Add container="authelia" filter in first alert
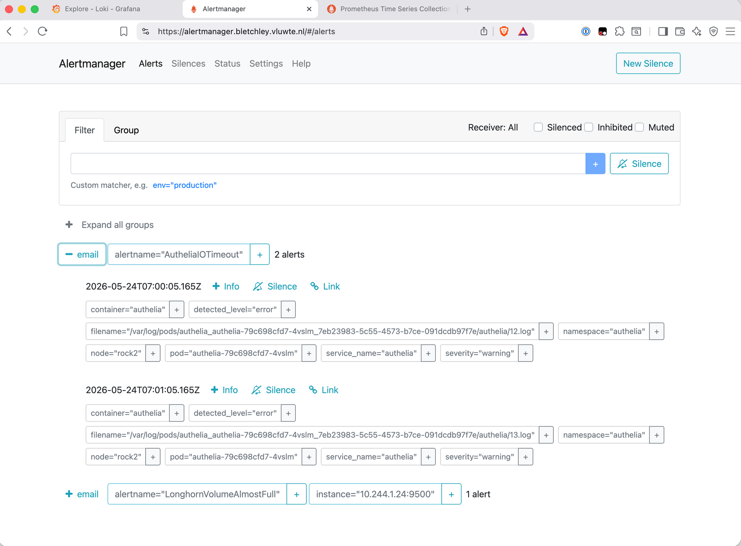 [x=177, y=310]
